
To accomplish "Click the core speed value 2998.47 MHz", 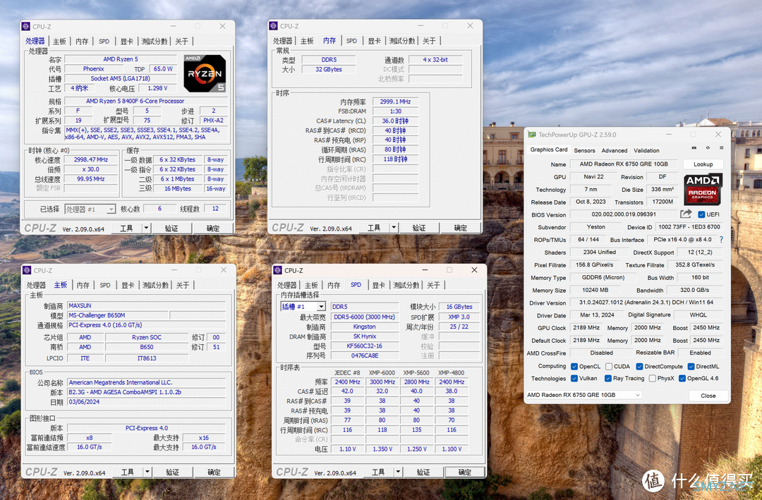I will [x=91, y=159].
